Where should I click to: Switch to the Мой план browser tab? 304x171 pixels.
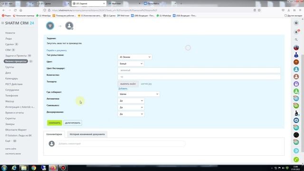coord(124,3)
